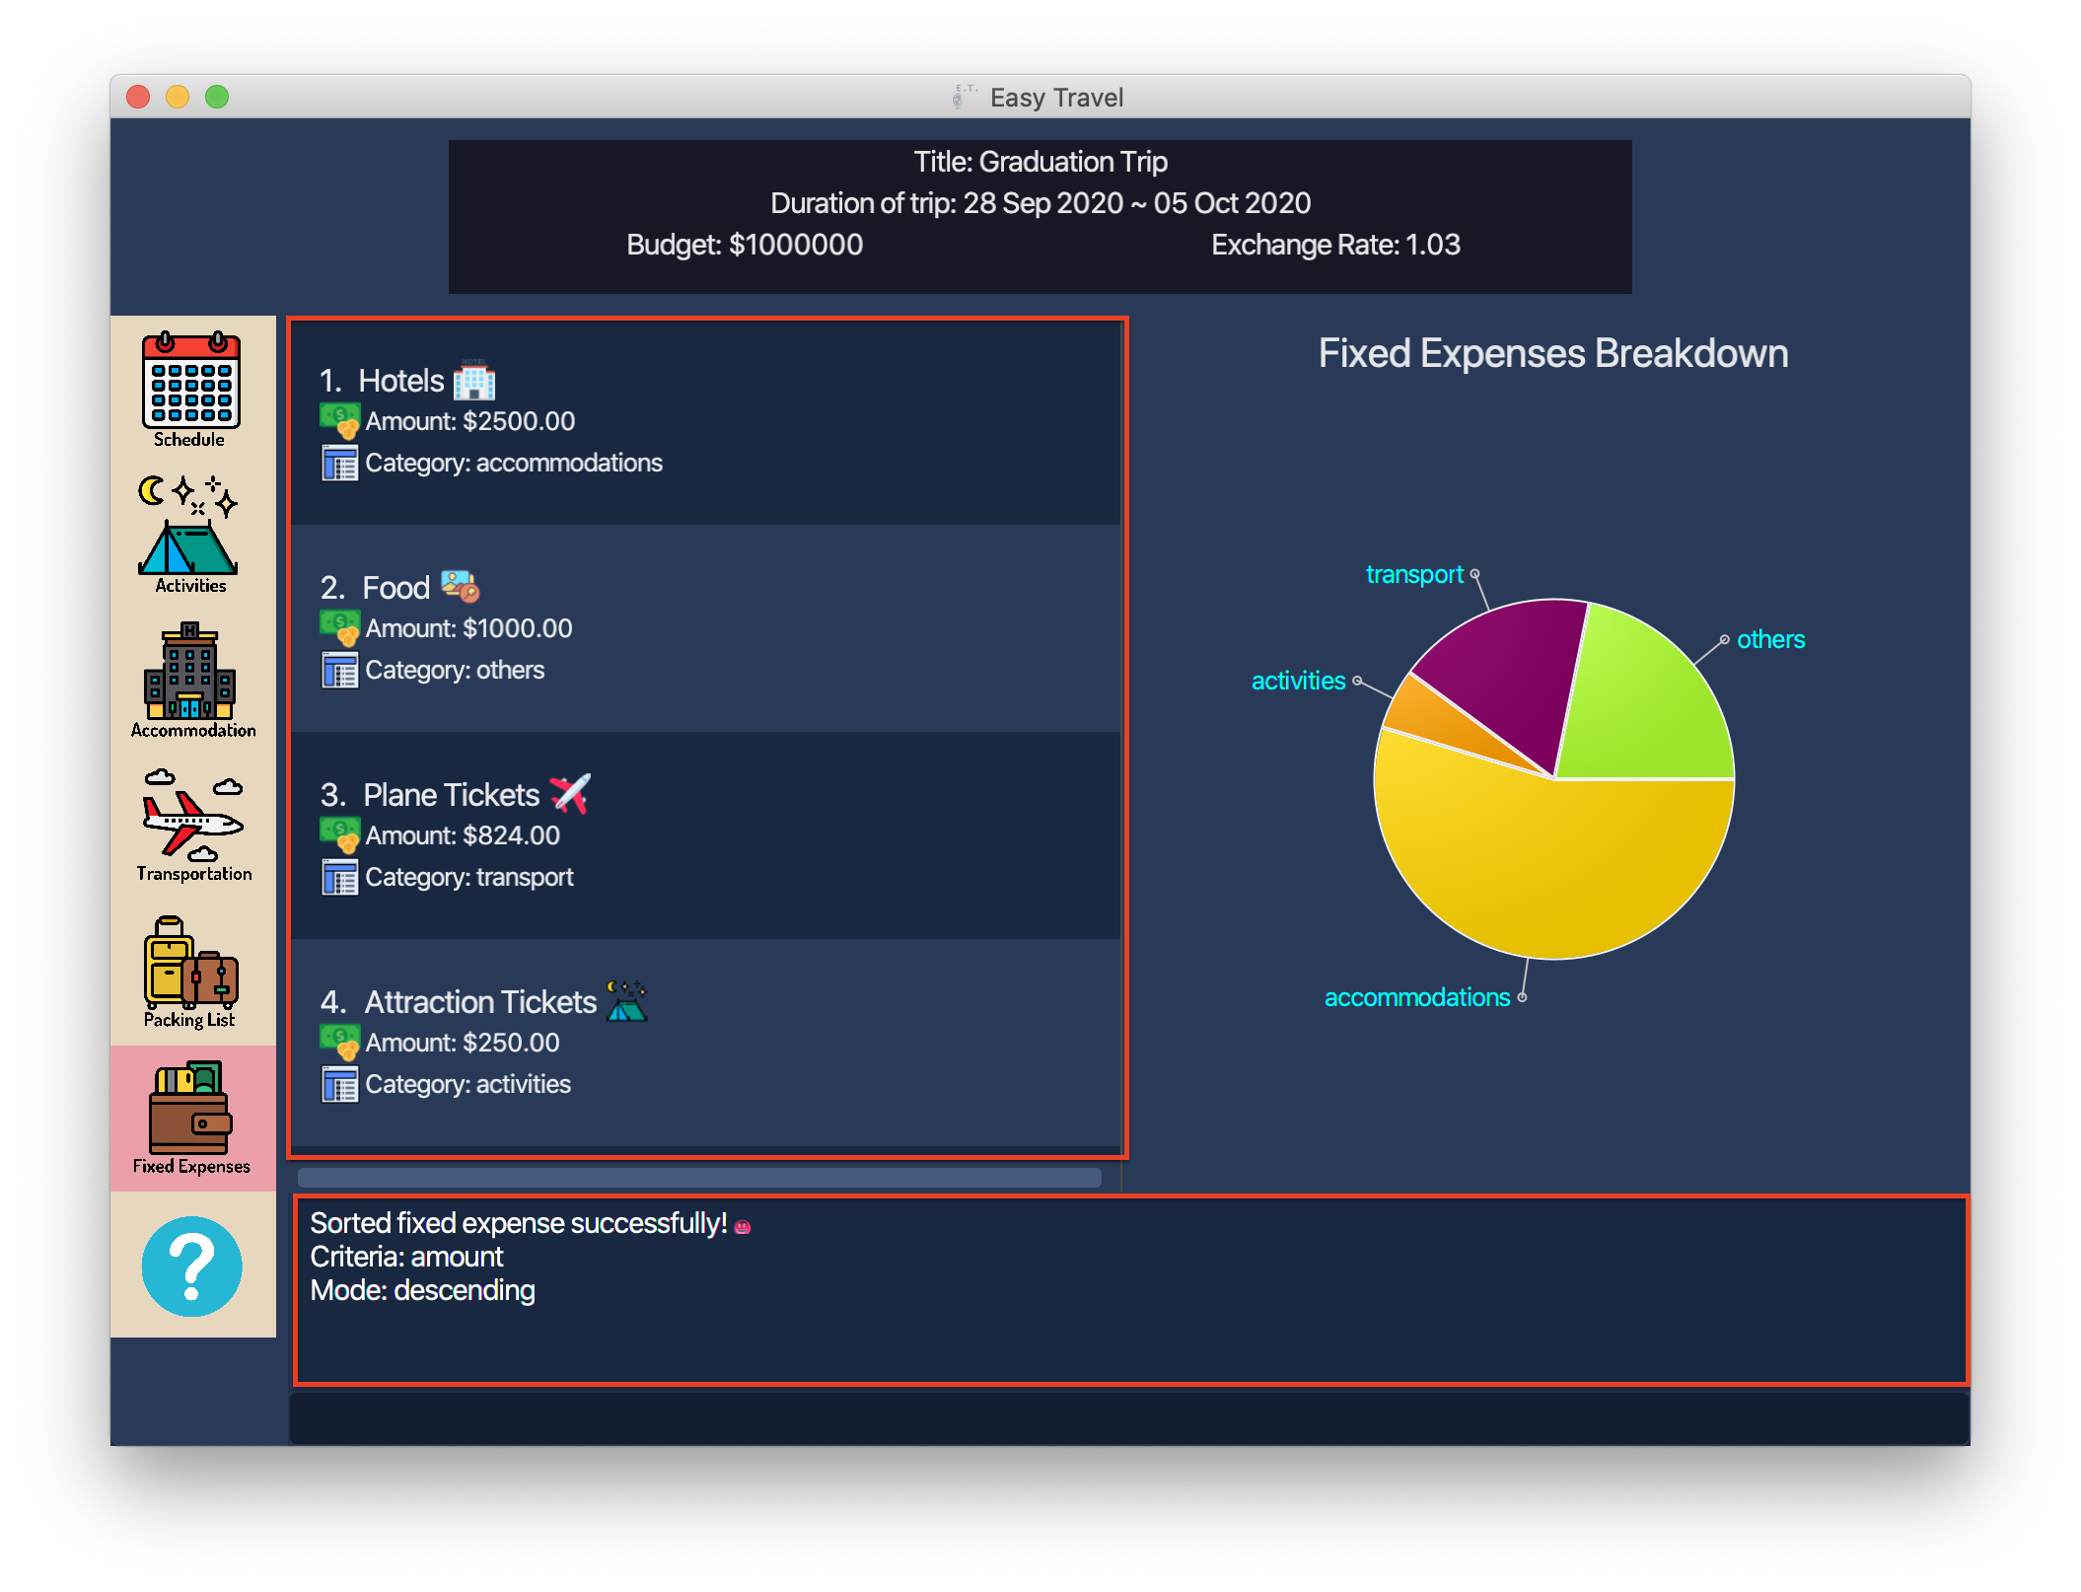Click money icon next to Amount $2500.00

point(339,421)
